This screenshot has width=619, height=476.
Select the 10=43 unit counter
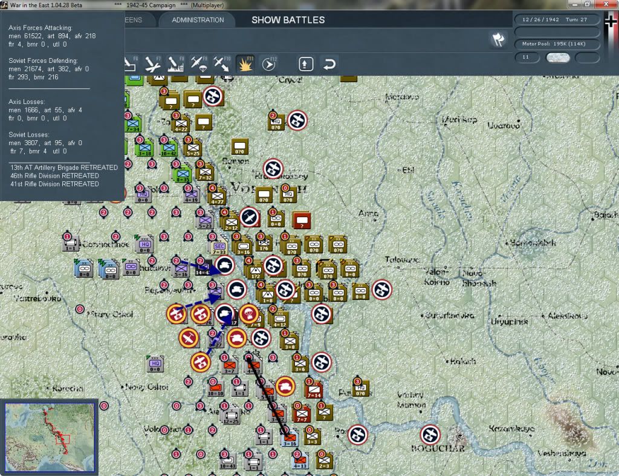coord(228,461)
